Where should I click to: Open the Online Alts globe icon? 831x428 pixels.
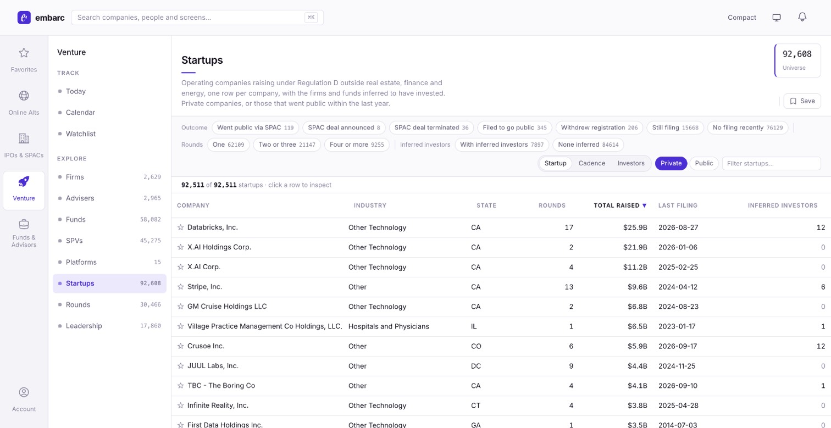click(x=24, y=96)
